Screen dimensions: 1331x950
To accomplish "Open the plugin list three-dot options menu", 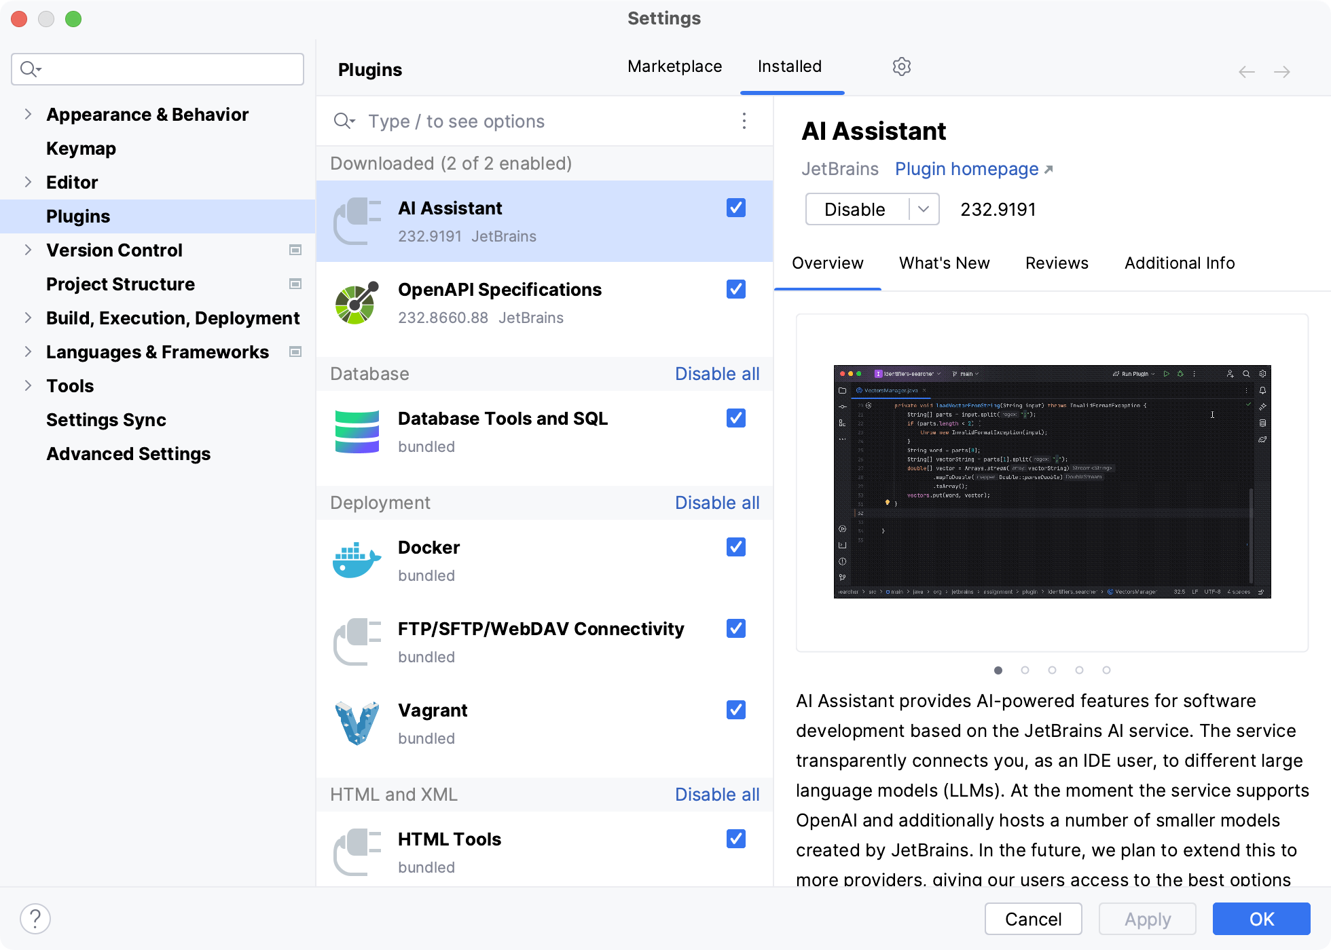I will (744, 121).
